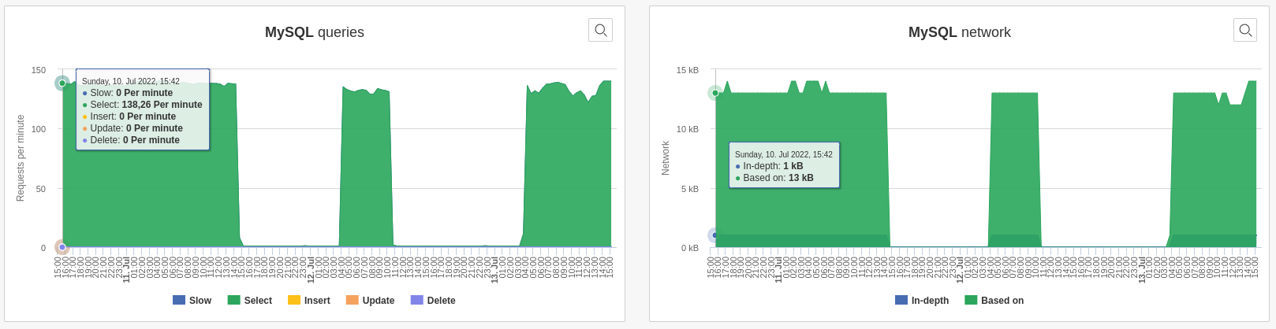1276x329 pixels.
Task: Click the purple Delete legend color swatch
Action: [x=417, y=300]
